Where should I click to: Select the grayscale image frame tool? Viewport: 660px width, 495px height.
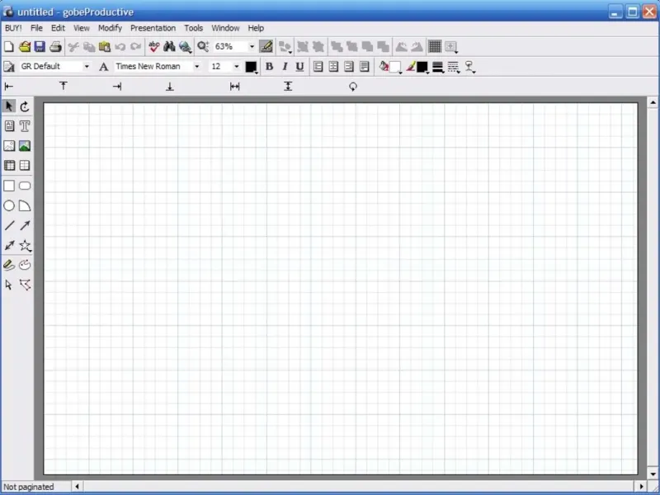pyautogui.click(x=9, y=146)
